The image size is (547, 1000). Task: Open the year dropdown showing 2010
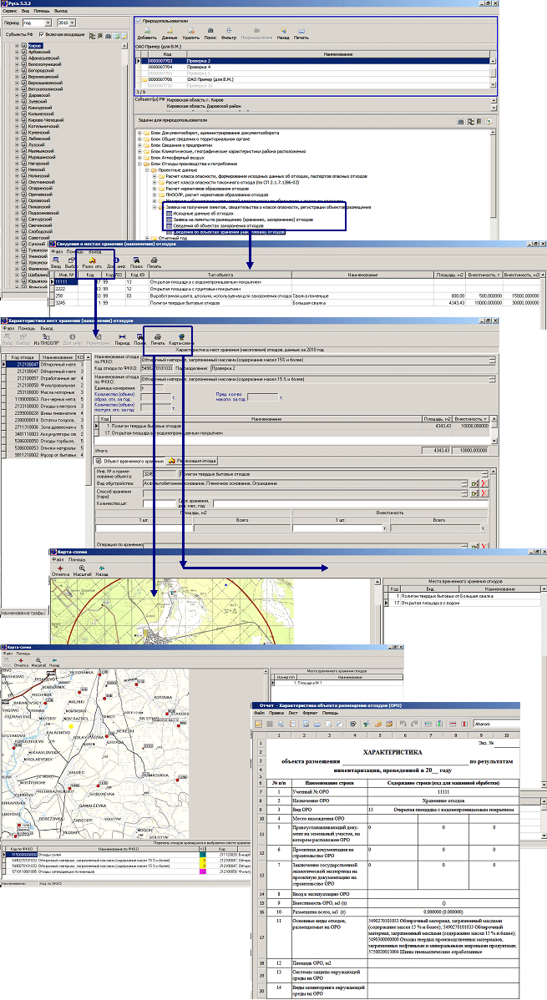[68, 23]
